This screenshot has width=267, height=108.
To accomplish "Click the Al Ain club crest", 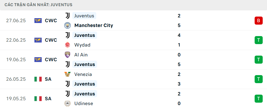I will 67,55.
